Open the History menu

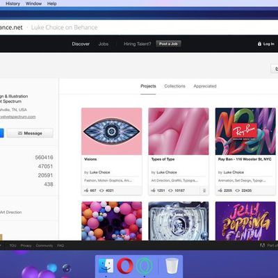tap(13, 3)
